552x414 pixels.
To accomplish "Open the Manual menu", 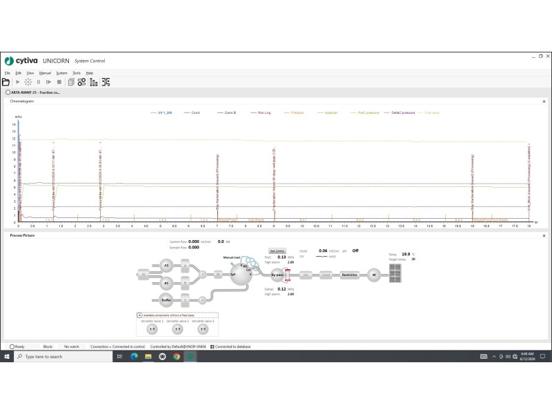I will click(x=45, y=73).
